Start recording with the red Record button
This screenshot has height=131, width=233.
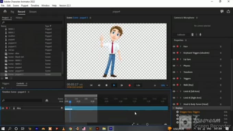pos(130,85)
